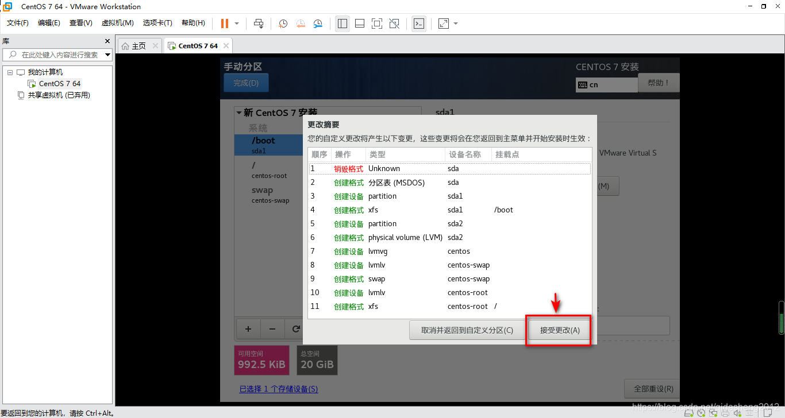This screenshot has height=418, width=785.
Task: Select row 2 分区表 (MSDOS)
Action: tap(449, 183)
